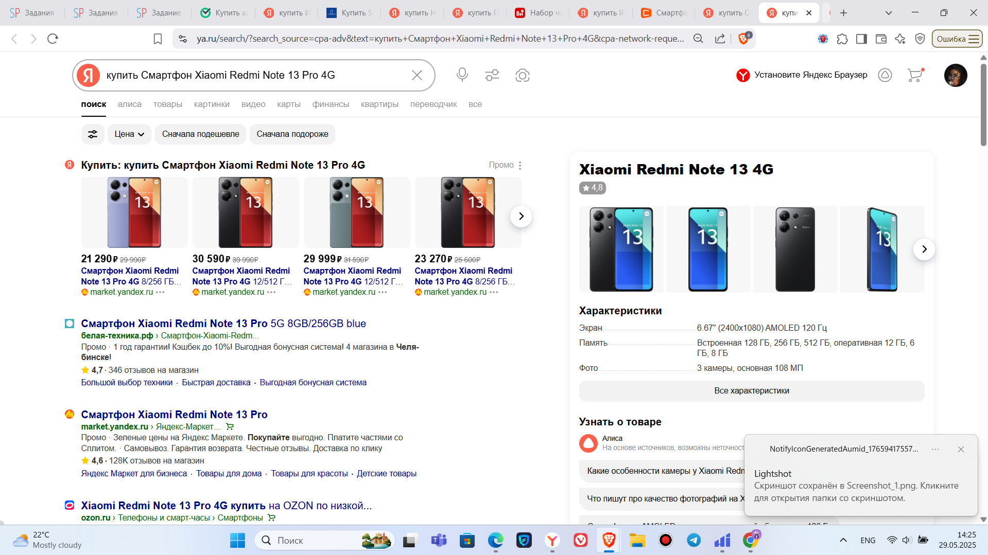
Task: Open the Ошибка browser menu button
Action: pyautogui.click(x=957, y=39)
